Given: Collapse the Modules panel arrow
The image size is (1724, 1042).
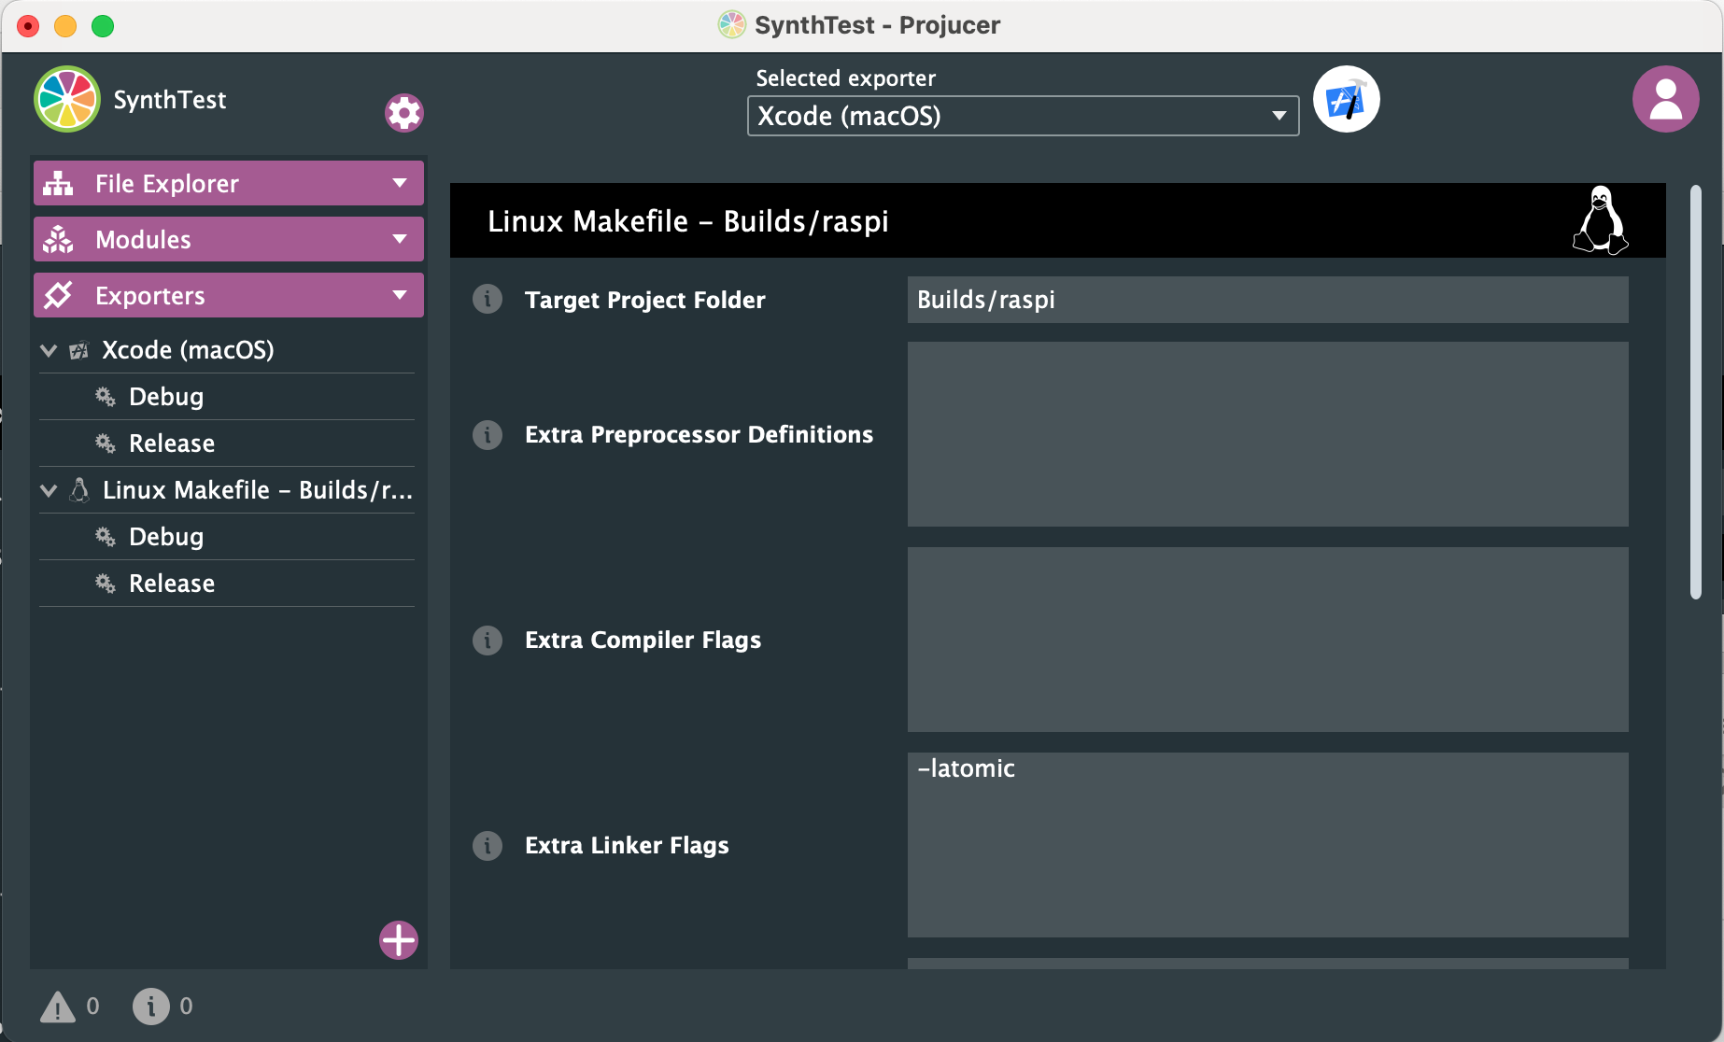Looking at the screenshot, I should pos(400,239).
